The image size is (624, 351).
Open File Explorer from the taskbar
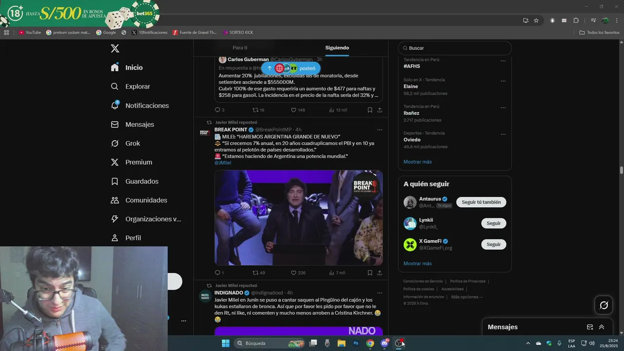pyautogui.click(x=341, y=343)
